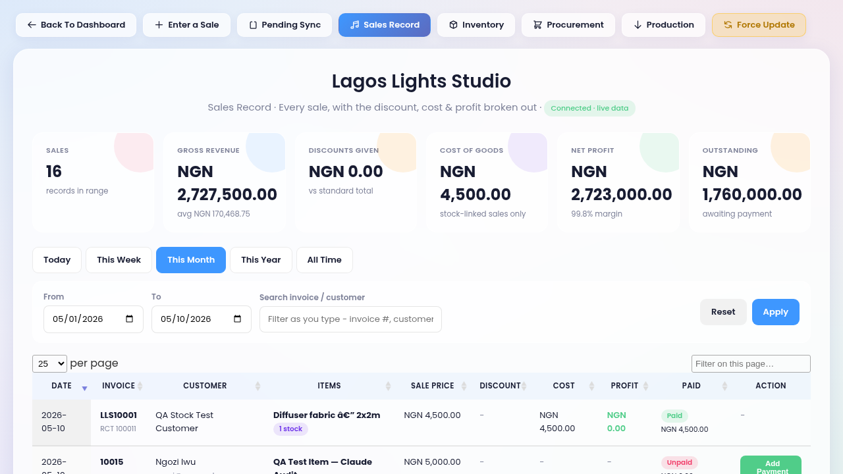Sort table by Profit column arrows
The height and width of the screenshot is (474, 843).
tap(645, 386)
